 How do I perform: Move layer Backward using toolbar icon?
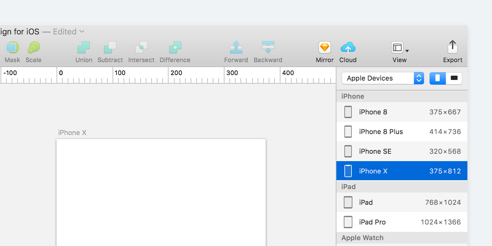tap(268, 47)
